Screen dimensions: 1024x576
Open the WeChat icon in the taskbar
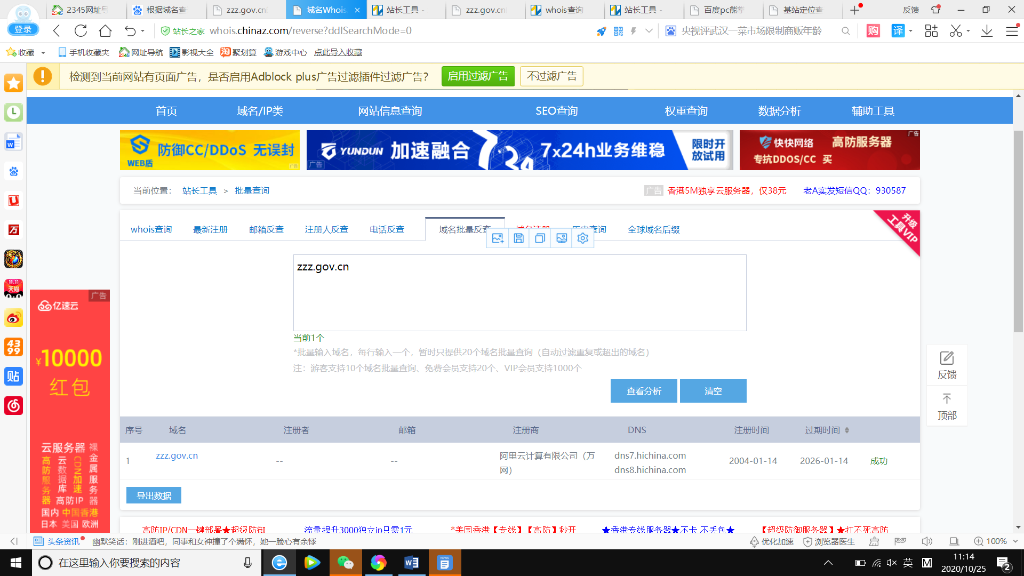[345, 563]
